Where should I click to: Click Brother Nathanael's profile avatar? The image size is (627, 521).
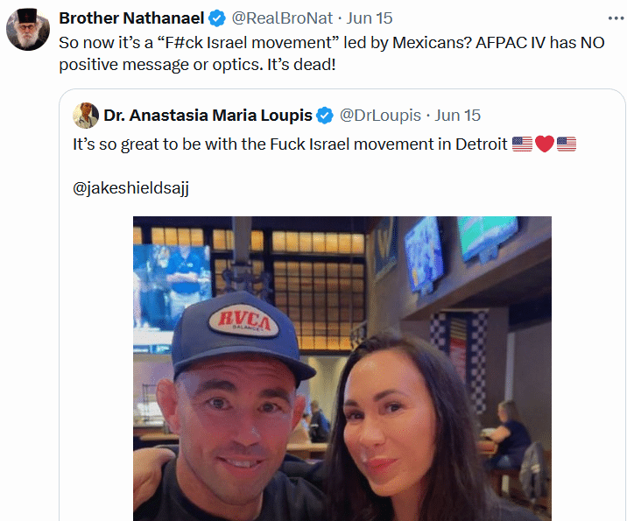[x=28, y=29]
